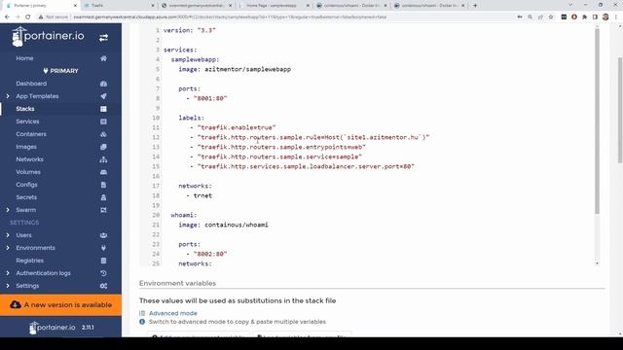
Task: Click the Images clone icon
Action: click(x=103, y=147)
